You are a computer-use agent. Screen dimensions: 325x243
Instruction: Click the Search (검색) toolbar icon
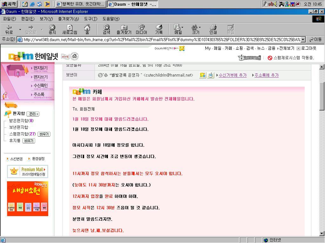(x=106, y=29)
